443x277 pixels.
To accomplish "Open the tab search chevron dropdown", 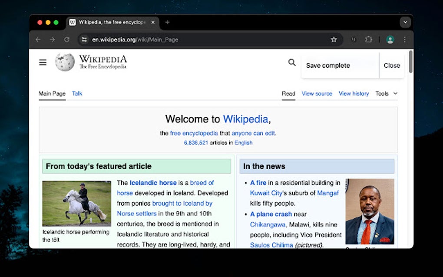I will (405, 22).
